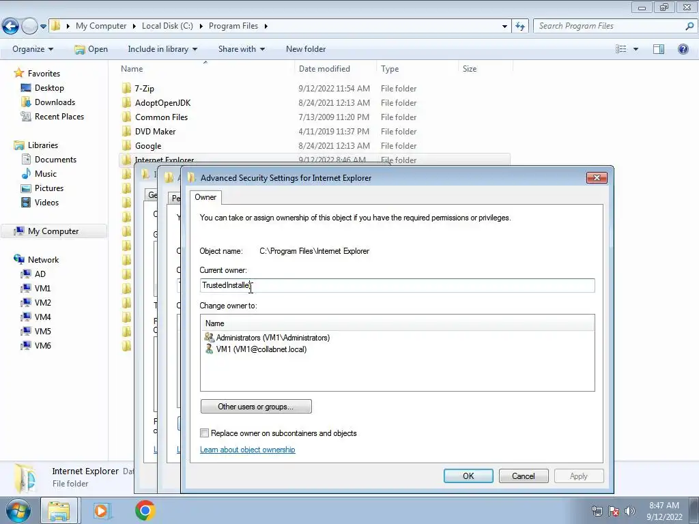Image resolution: width=699 pixels, height=524 pixels.
Task: Select the Common Files folder
Action: pos(161,117)
